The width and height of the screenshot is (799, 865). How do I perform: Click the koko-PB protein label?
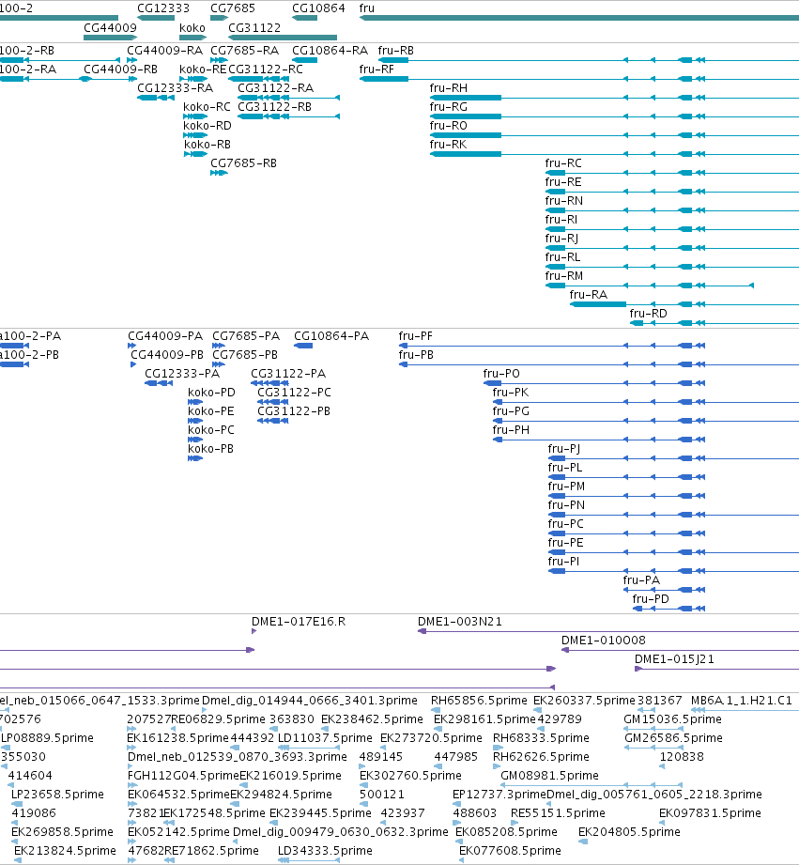pos(210,449)
